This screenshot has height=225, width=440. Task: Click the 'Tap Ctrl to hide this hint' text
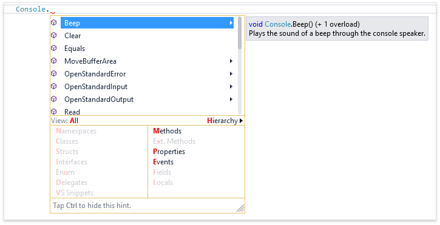tap(92, 206)
